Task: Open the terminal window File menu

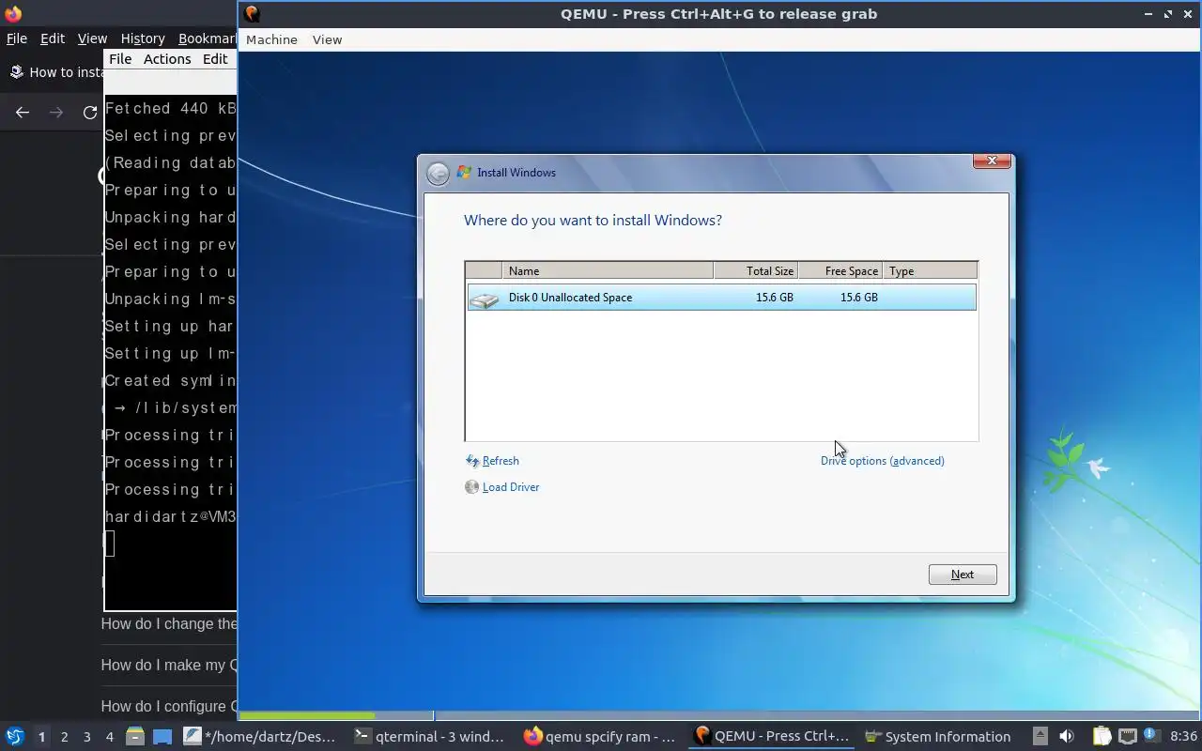Action: (x=120, y=58)
